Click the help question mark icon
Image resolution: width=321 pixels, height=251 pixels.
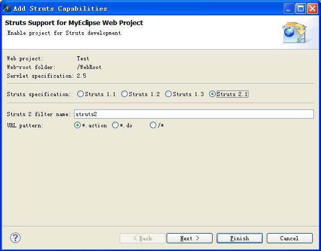coord(15,238)
